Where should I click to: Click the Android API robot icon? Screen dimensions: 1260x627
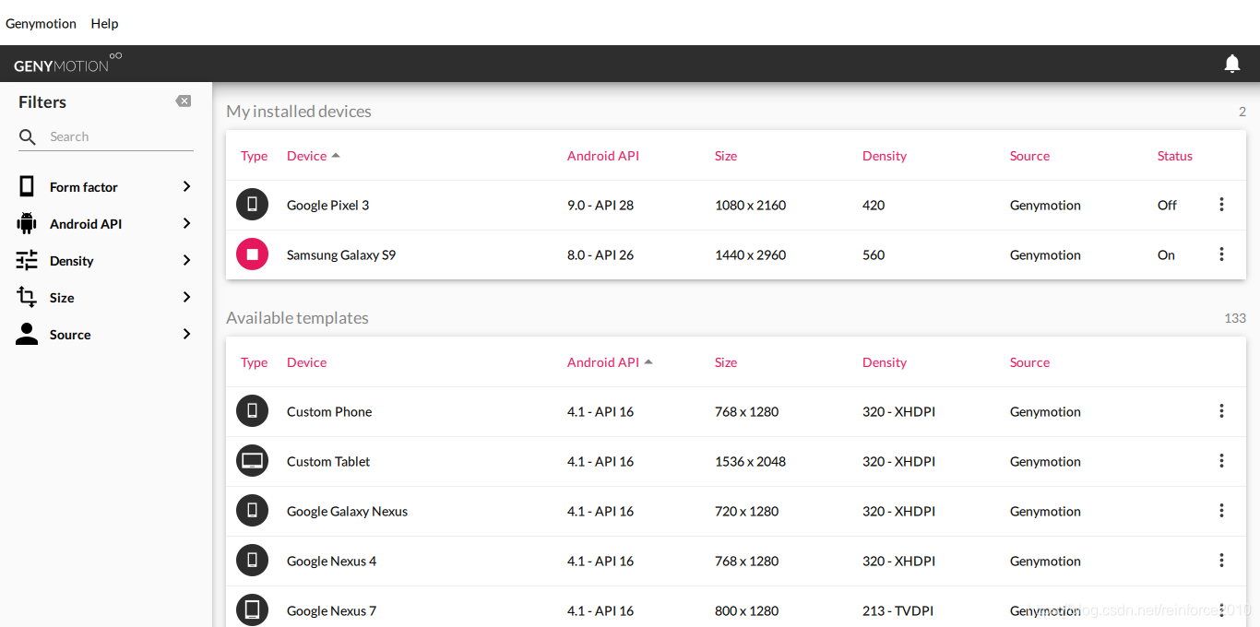pyautogui.click(x=27, y=223)
